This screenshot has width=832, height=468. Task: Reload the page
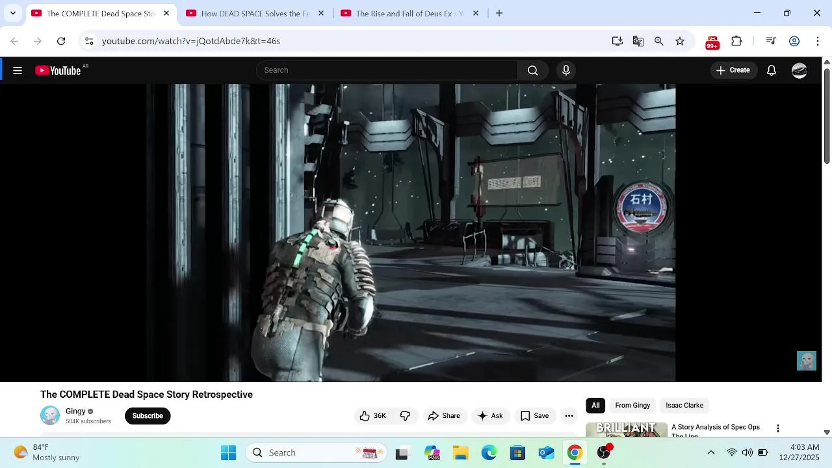(x=61, y=41)
